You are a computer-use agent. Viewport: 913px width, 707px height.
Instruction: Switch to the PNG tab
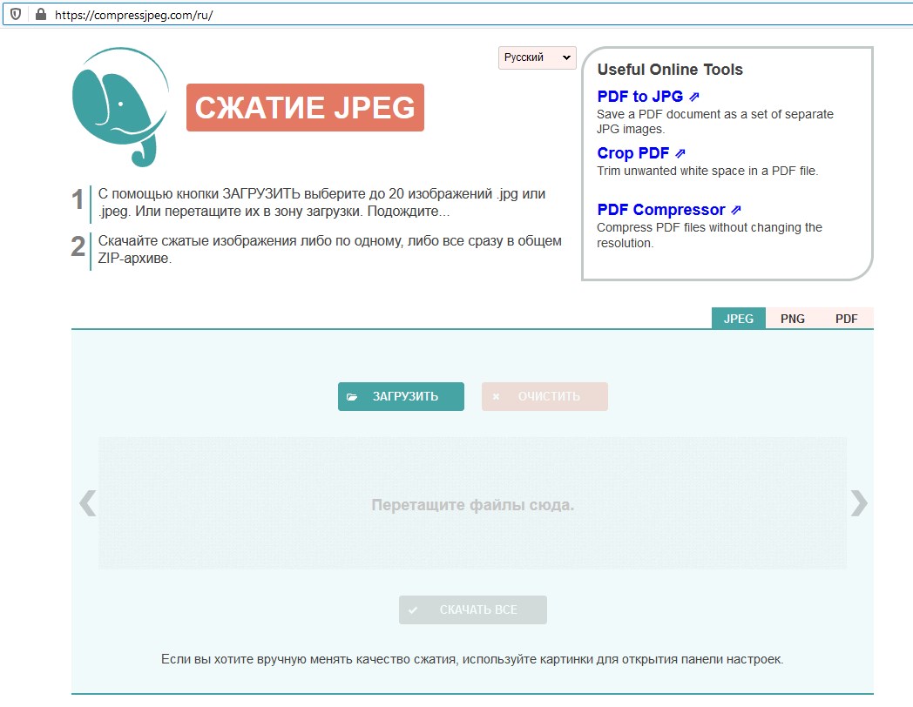coord(793,319)
